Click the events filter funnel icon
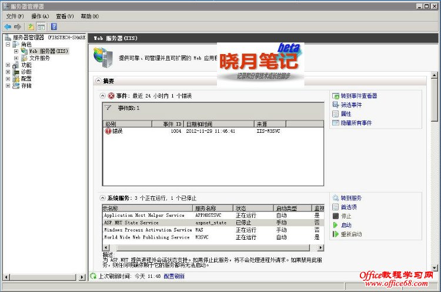Viewport: 441px width, 292px height. [x=108, y=108]
